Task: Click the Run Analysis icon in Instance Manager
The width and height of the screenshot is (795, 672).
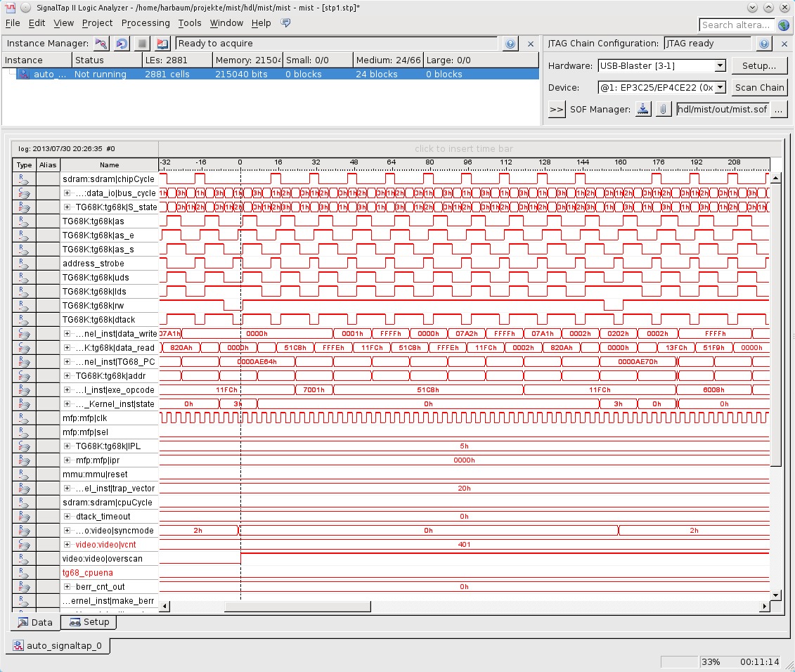Action: pyautogui.click(x=101, y=44)
